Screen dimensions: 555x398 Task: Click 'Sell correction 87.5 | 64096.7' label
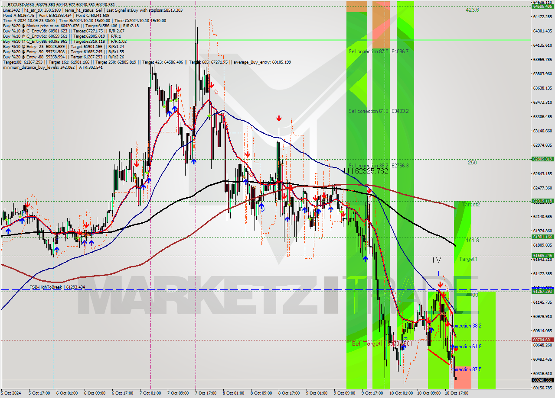pyautogui.click(x=379, y=51)
